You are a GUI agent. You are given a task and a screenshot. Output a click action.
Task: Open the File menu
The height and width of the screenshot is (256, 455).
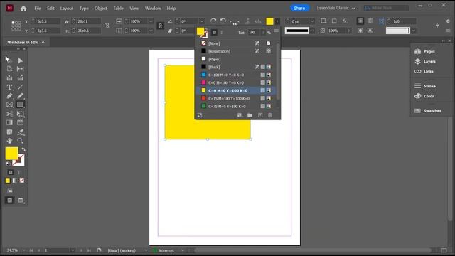38,9
